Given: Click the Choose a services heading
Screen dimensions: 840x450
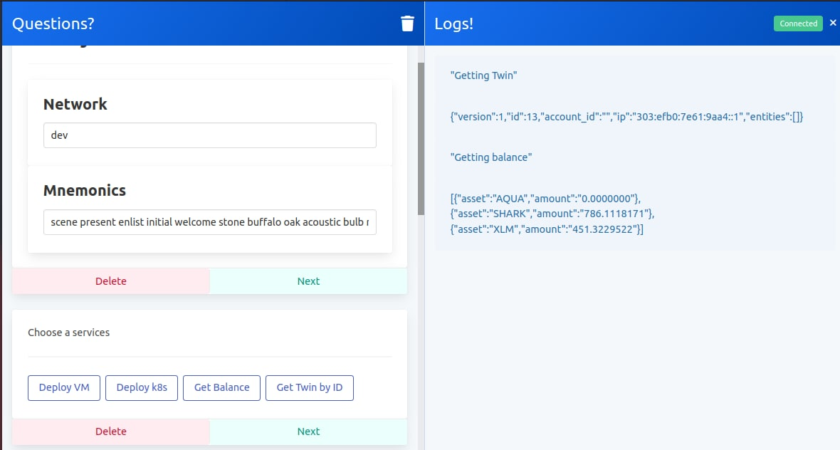Looking at the screenshot, I should 69,332.
